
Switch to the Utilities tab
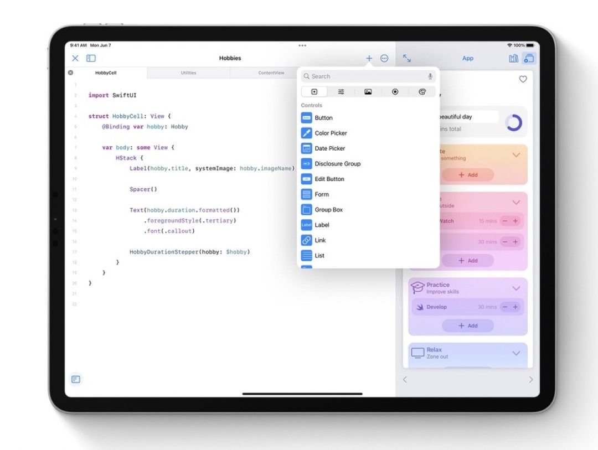tap(188, 73)
